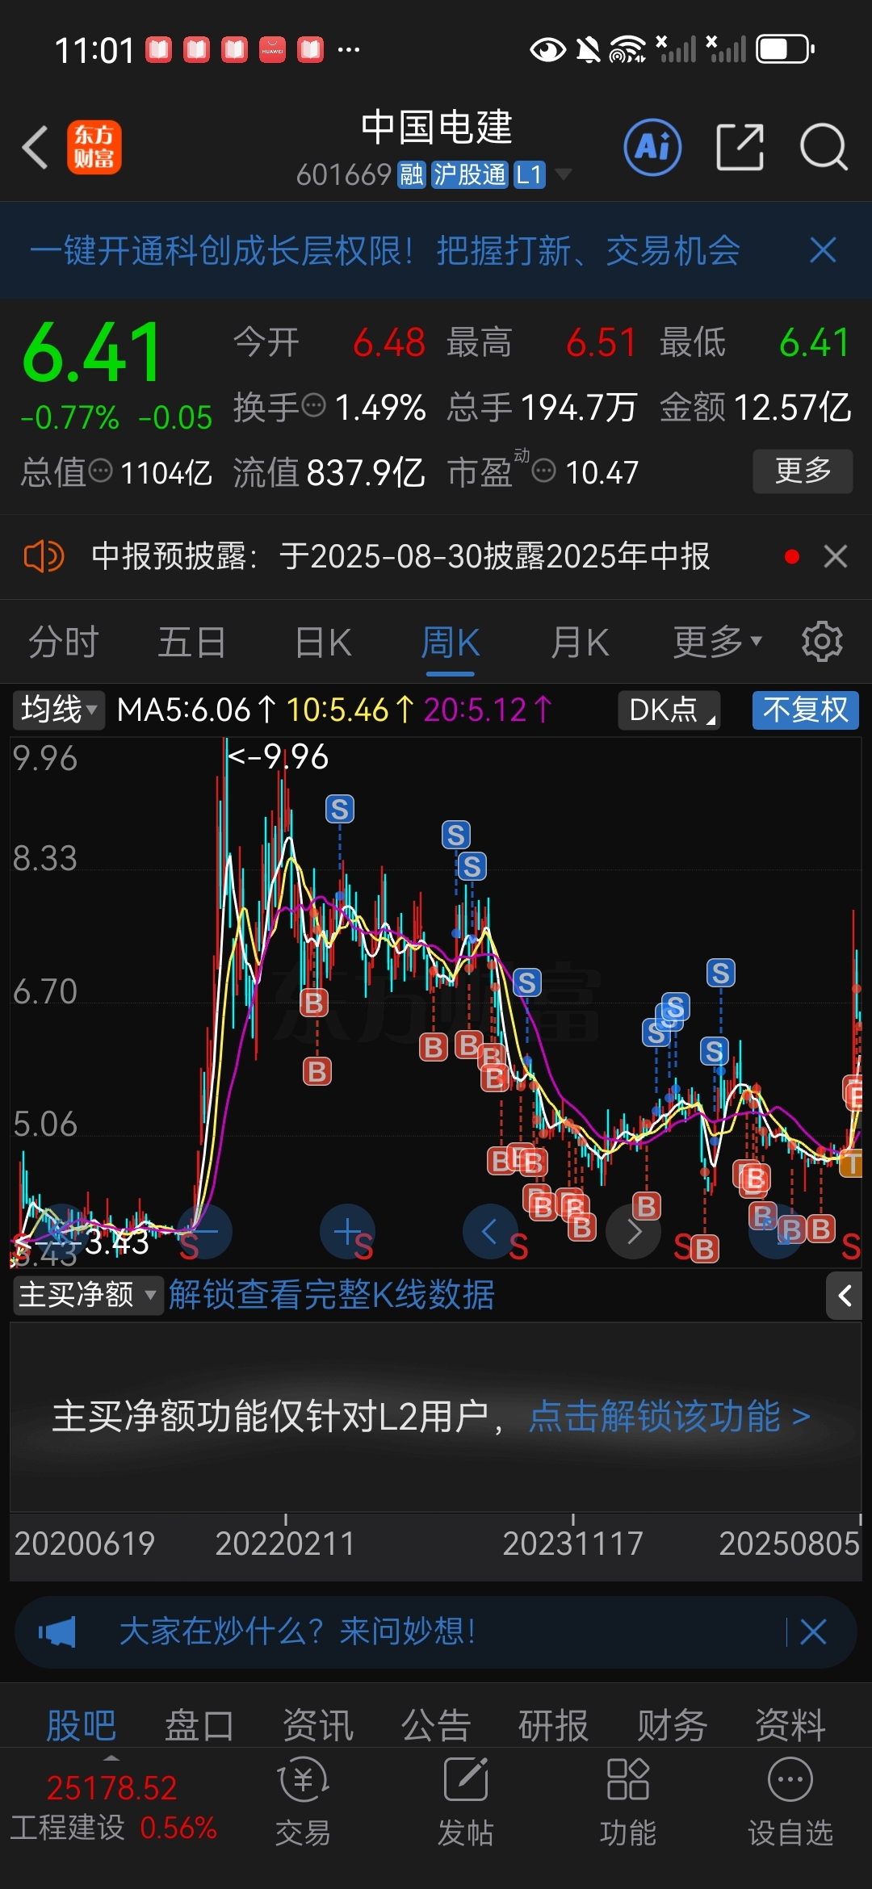
Task: Tap the L1 level badge
Action: pyautogui.click(x=529, y=174)
